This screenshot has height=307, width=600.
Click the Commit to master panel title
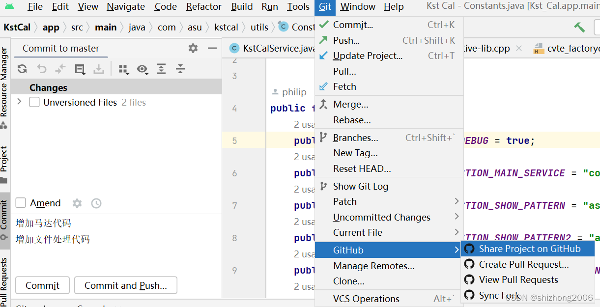point(61,48)
